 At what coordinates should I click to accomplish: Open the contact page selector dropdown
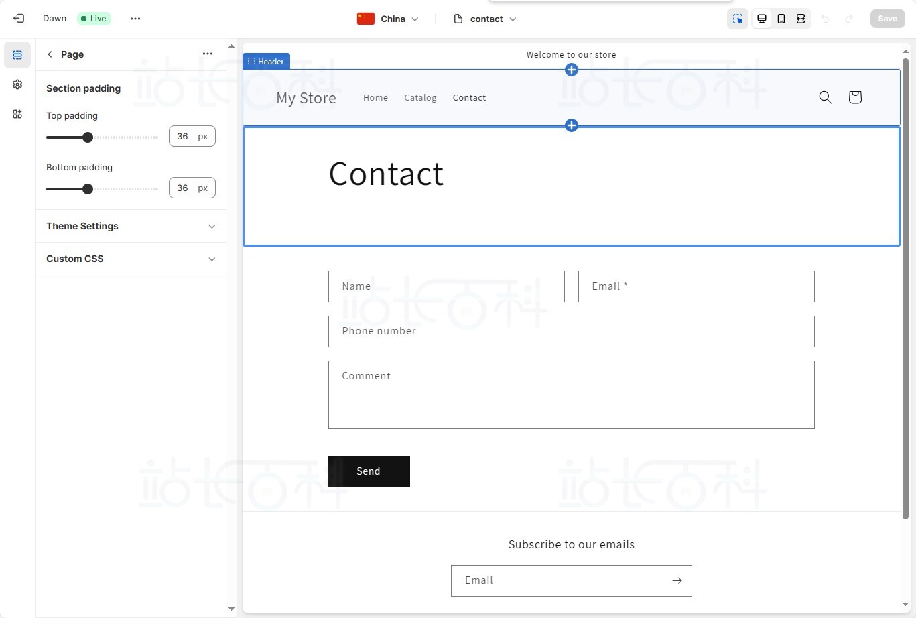(484, 19)
